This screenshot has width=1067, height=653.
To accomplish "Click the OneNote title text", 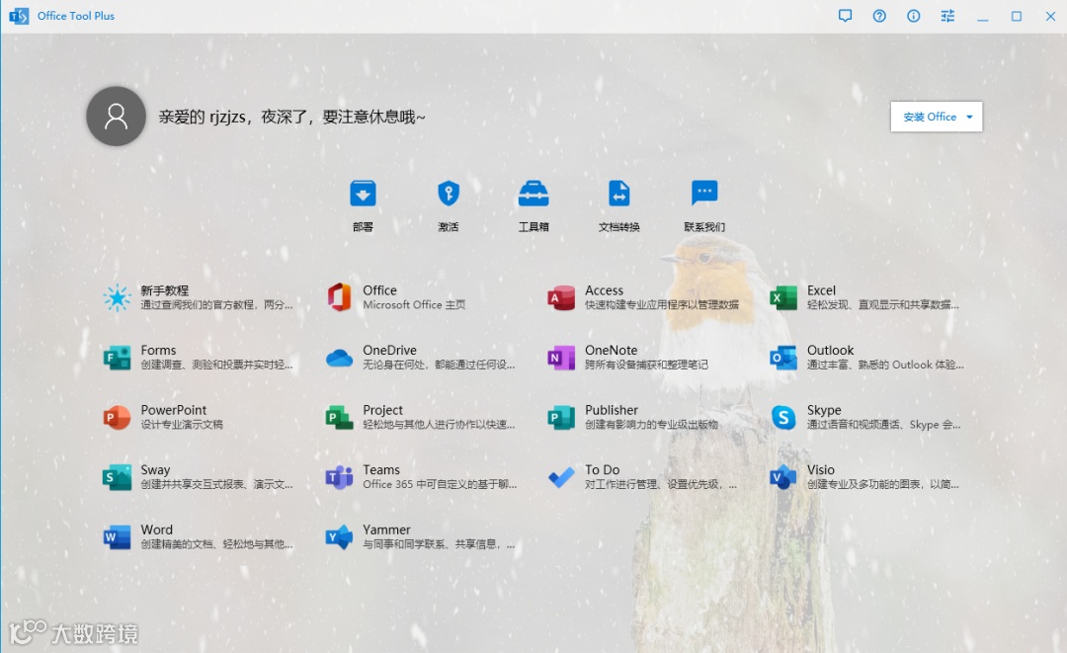I will 612,351.
